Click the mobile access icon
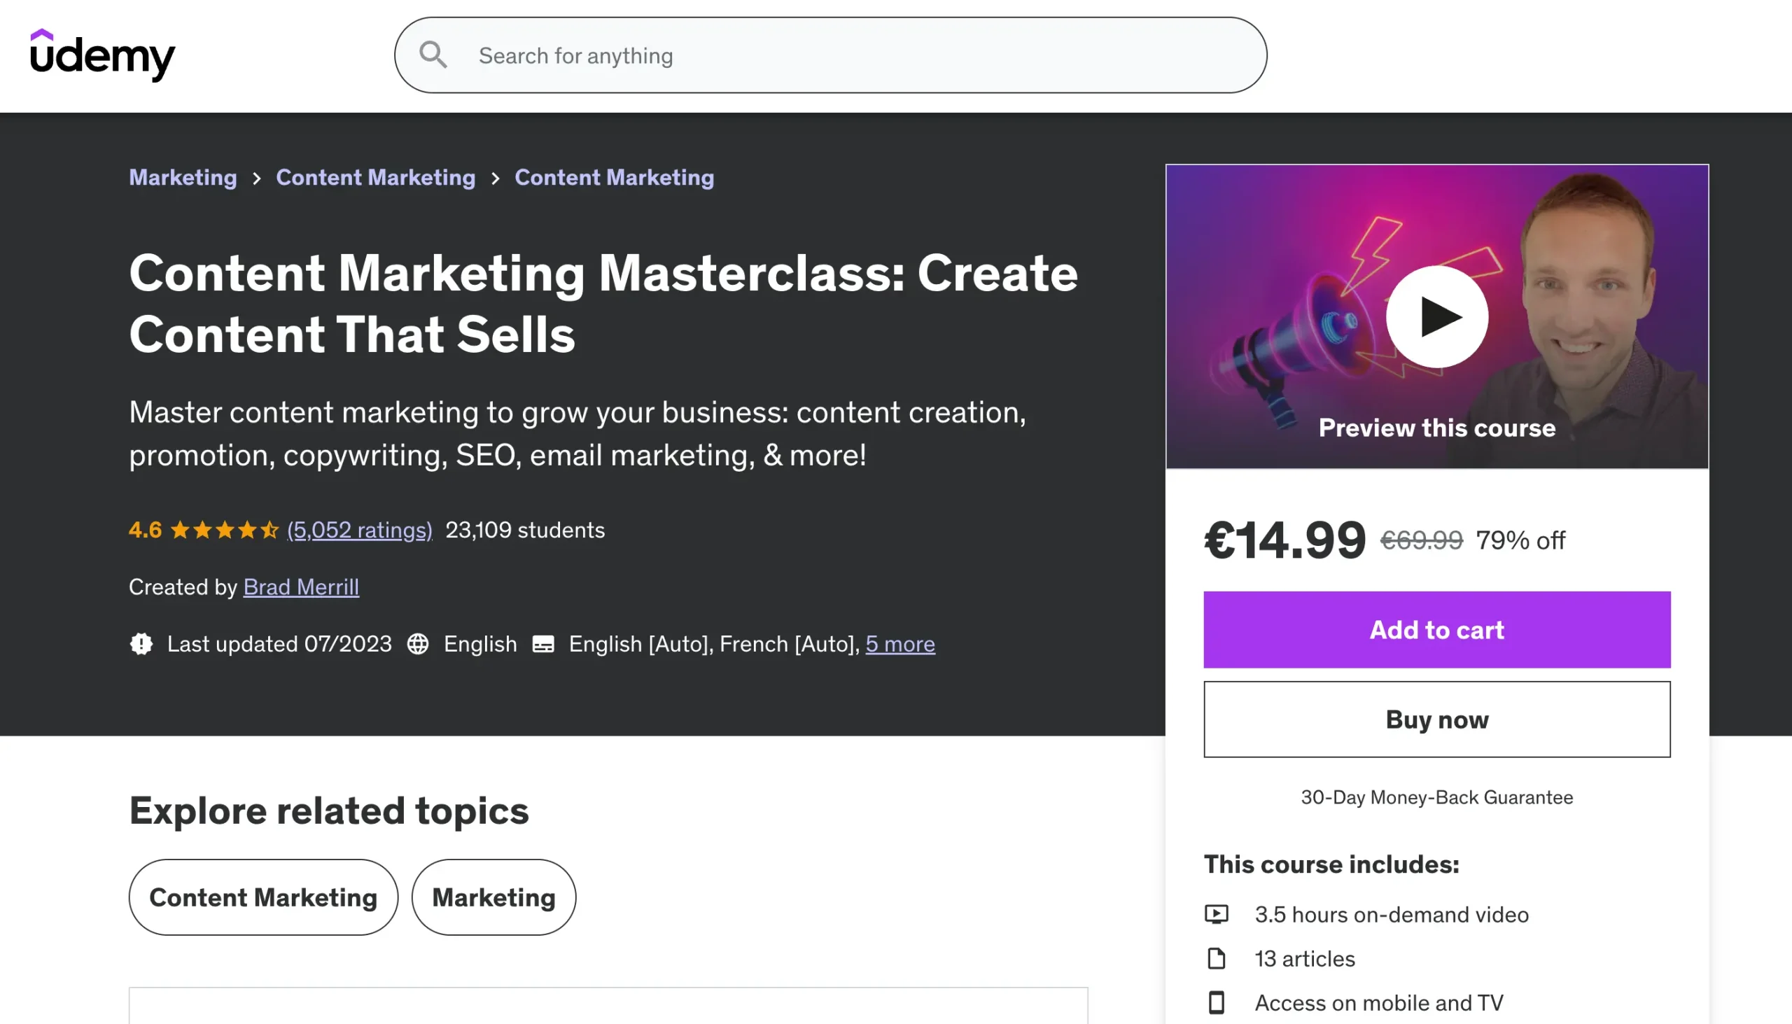1792x1024 pixels. point(1216,1002)
